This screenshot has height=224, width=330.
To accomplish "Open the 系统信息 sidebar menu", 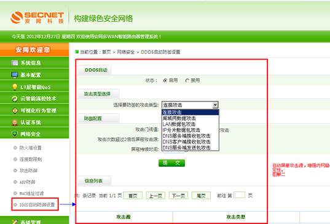I will coord(34,63).
